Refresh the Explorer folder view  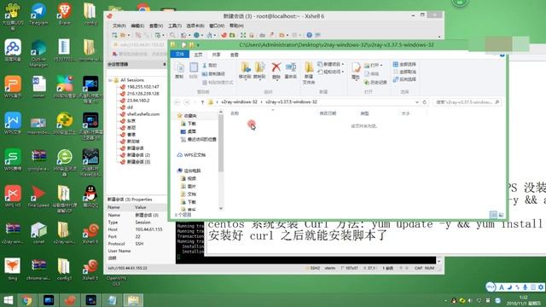click(425, 102)
